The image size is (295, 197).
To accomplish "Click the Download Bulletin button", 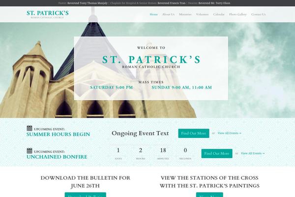I will pyautogui.click(x=86, y=195).
